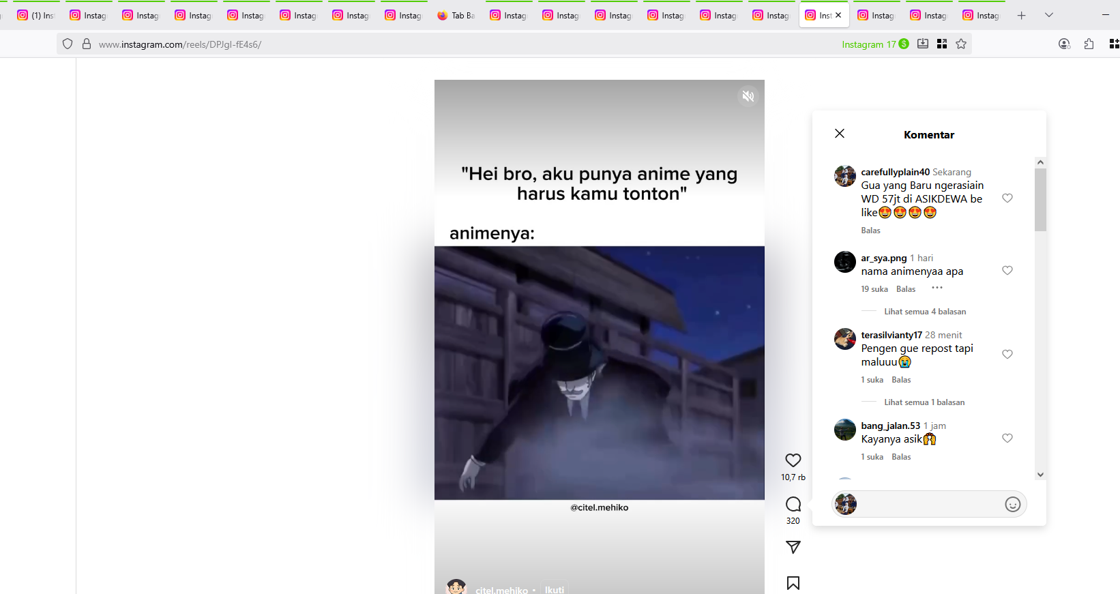This screenshot has width=1120, height=594.
Task: Open the browser extensions puzzle icon
Action: pyautogui.click(x=1089, y=44)
